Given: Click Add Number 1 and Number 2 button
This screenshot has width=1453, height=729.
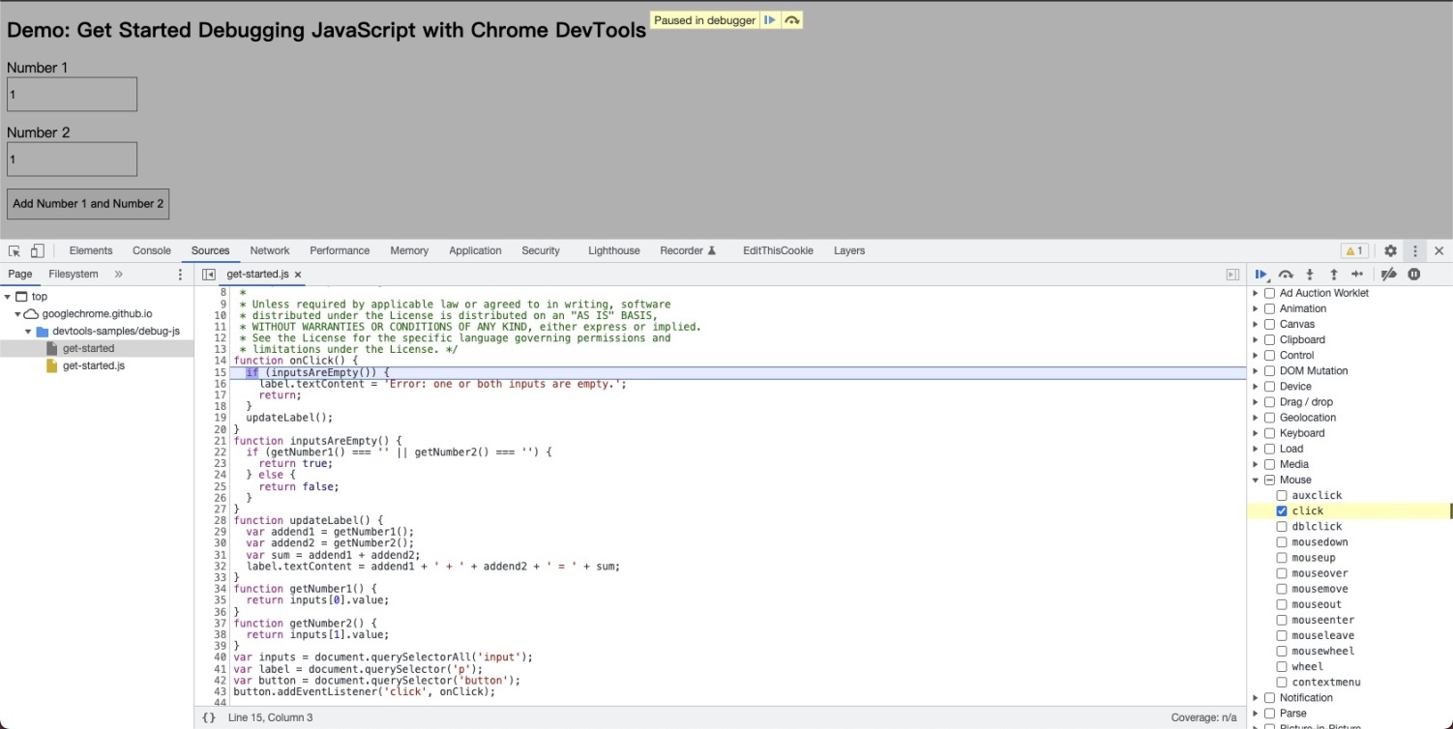Looking at the screenshot, I should [88, 204].
